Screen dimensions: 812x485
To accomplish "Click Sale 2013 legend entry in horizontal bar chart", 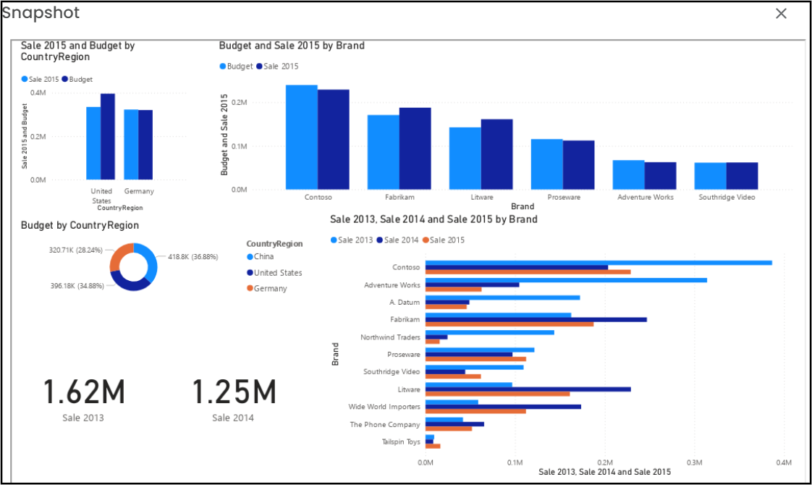I will tap(352, 240).
